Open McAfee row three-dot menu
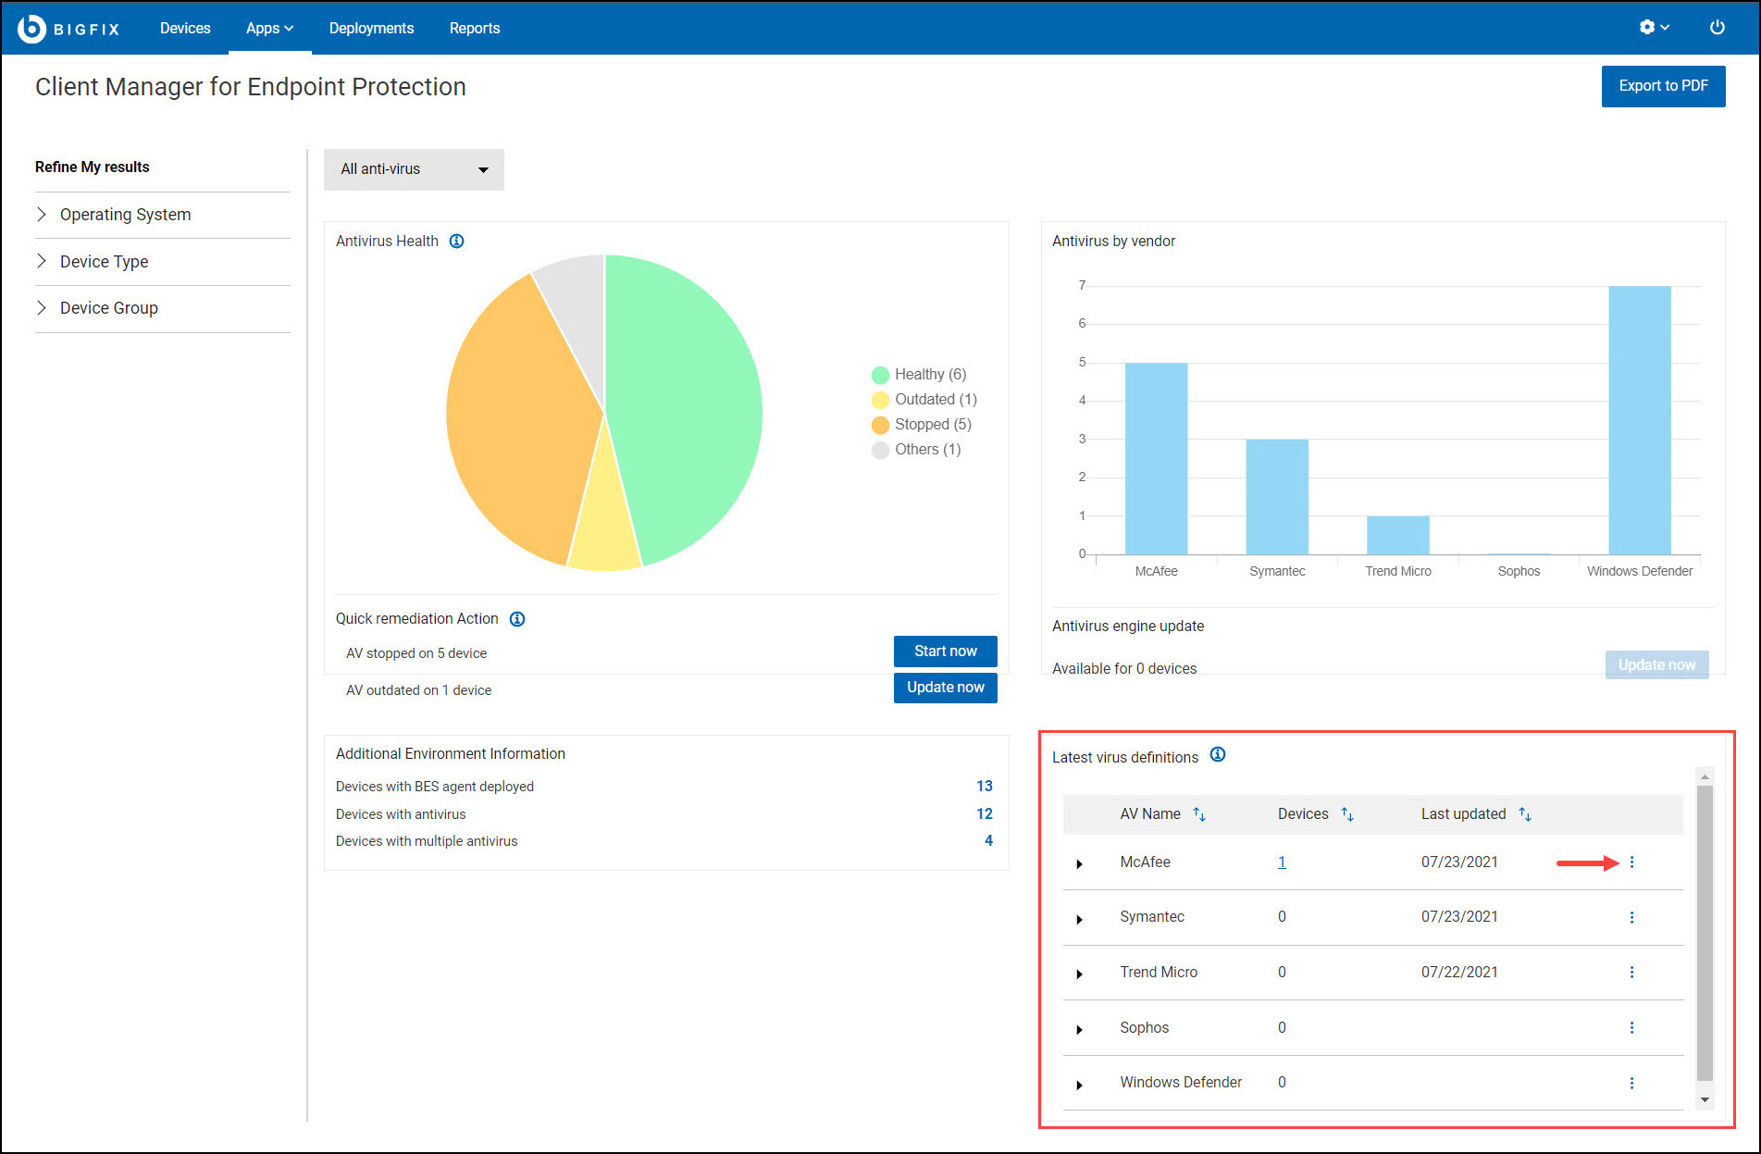Screen dimensions: 1761x1154 click(1631, 862)
